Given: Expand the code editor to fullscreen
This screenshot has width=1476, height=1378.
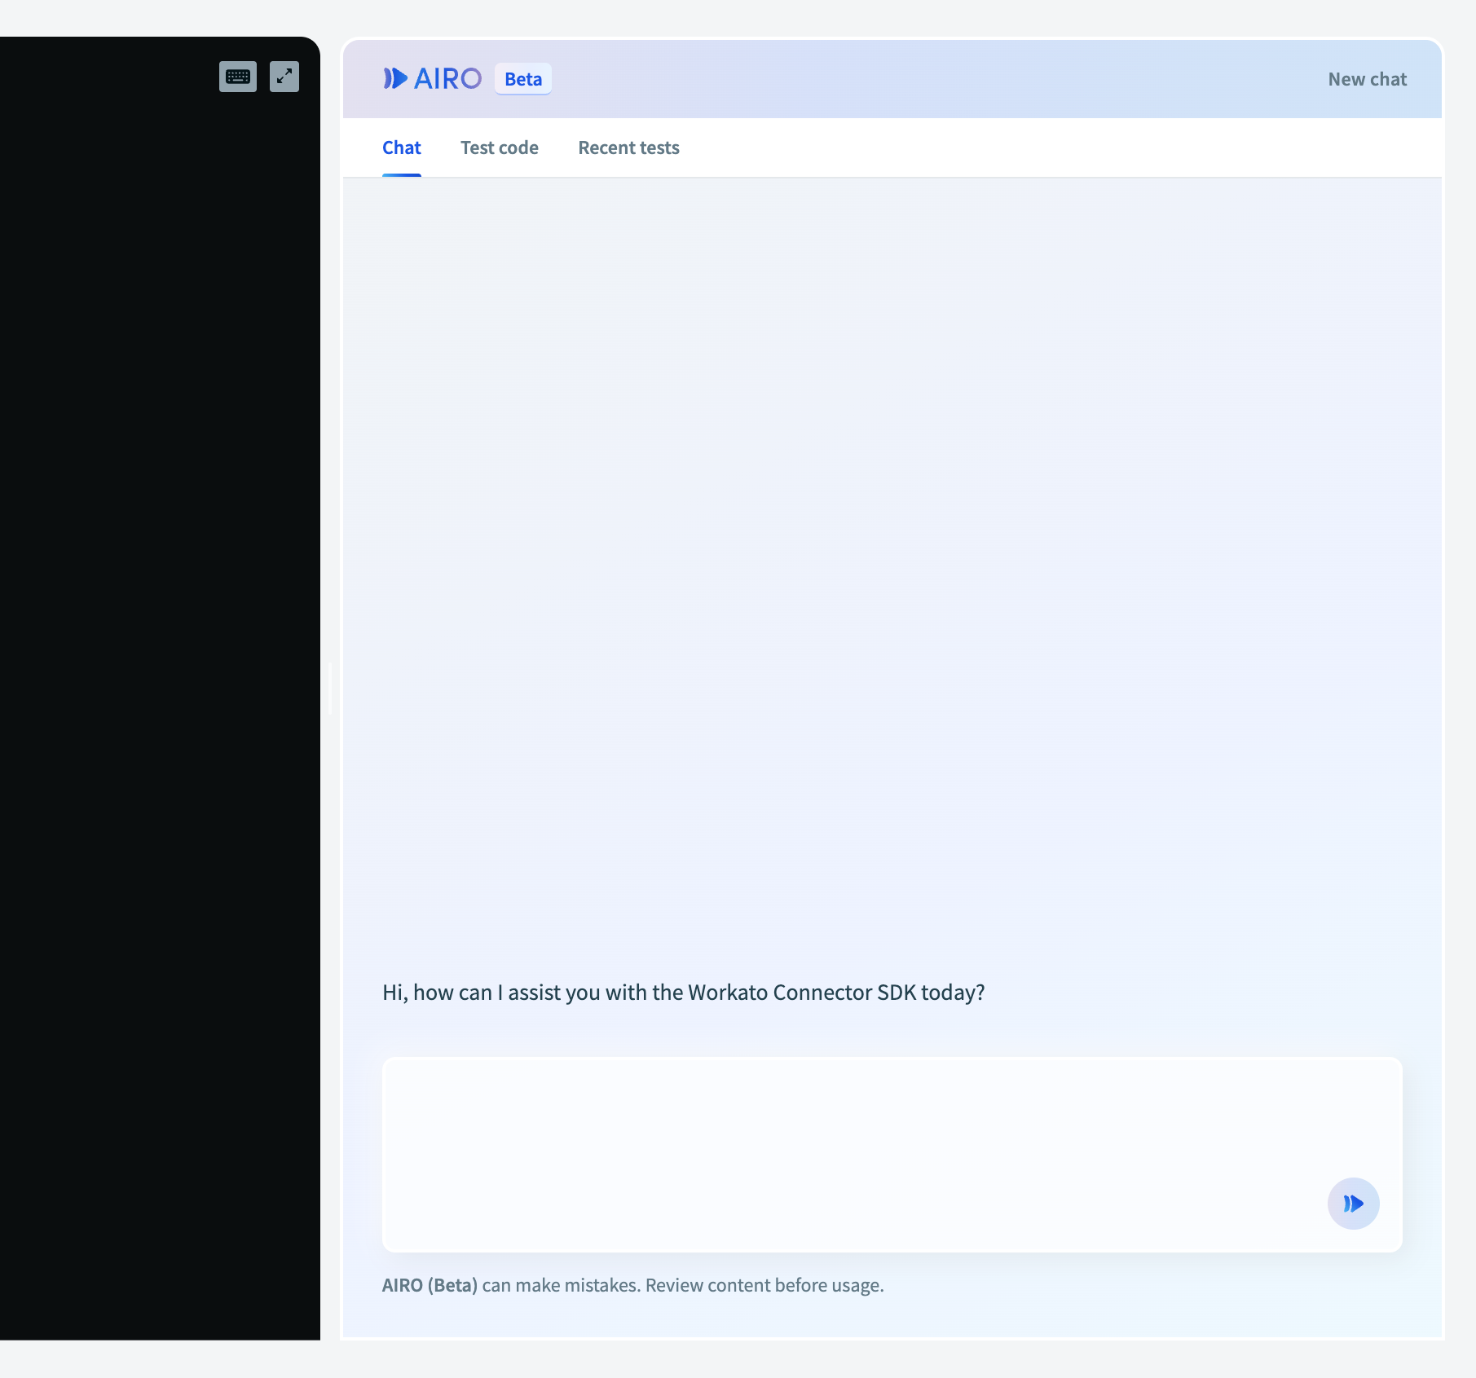Looking at the screenshot, I should (284, 77).
